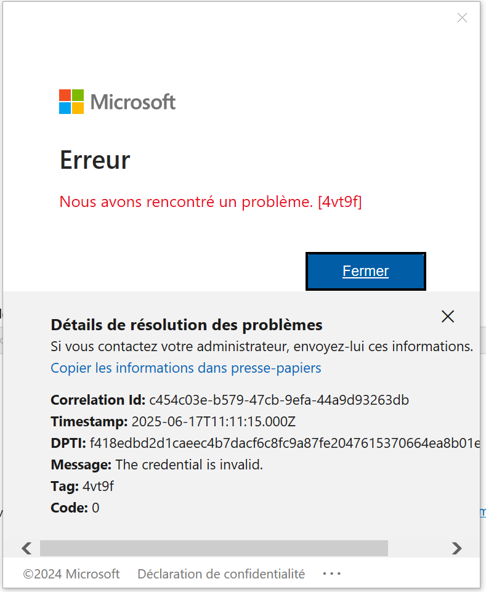The width and height of the screenshot is (486, 592).
Task: Click the red 'Nous avons rencontré un problème' message
Action: (x=210, y=201)
